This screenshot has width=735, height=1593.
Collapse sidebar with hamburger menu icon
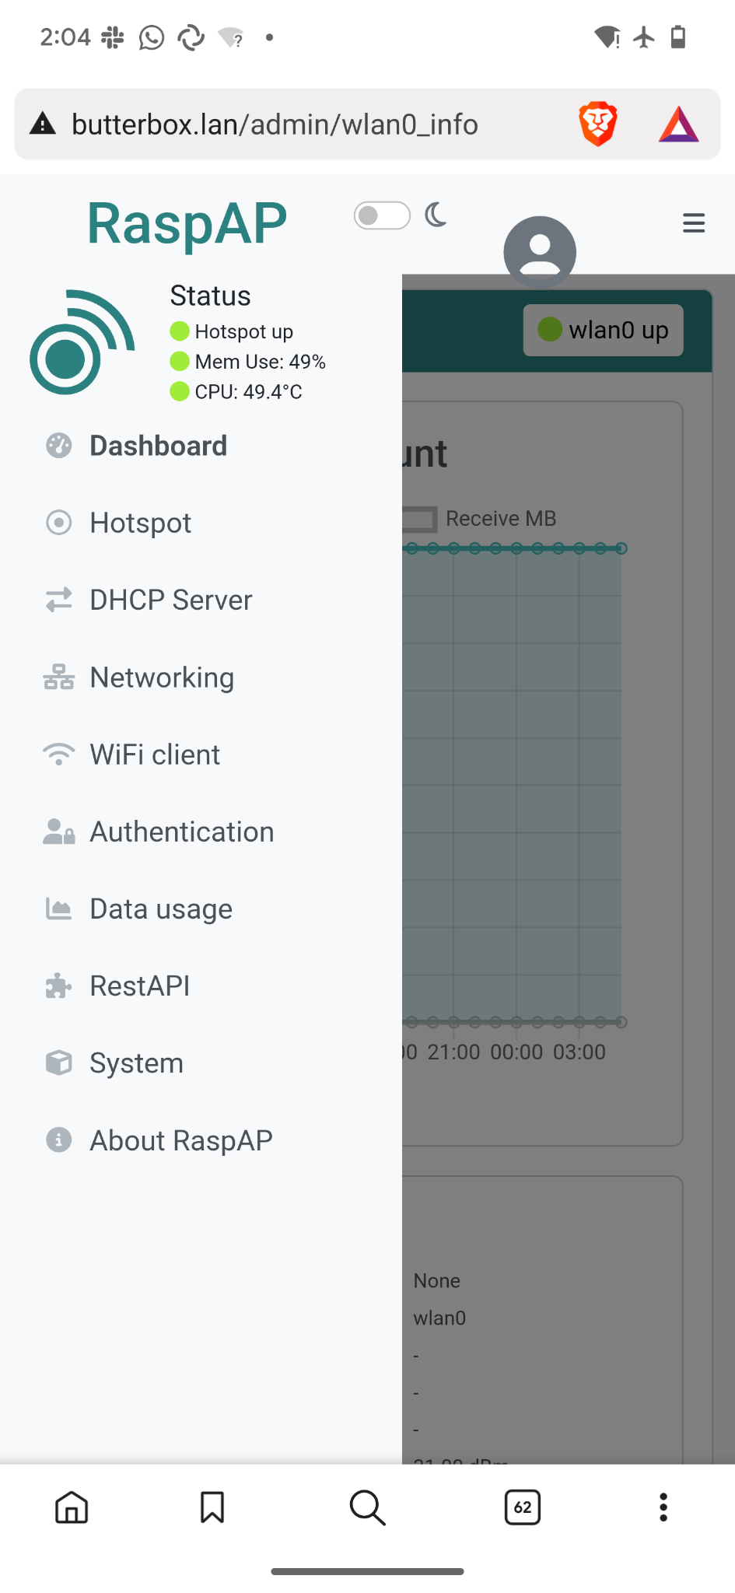click(693, 223)
